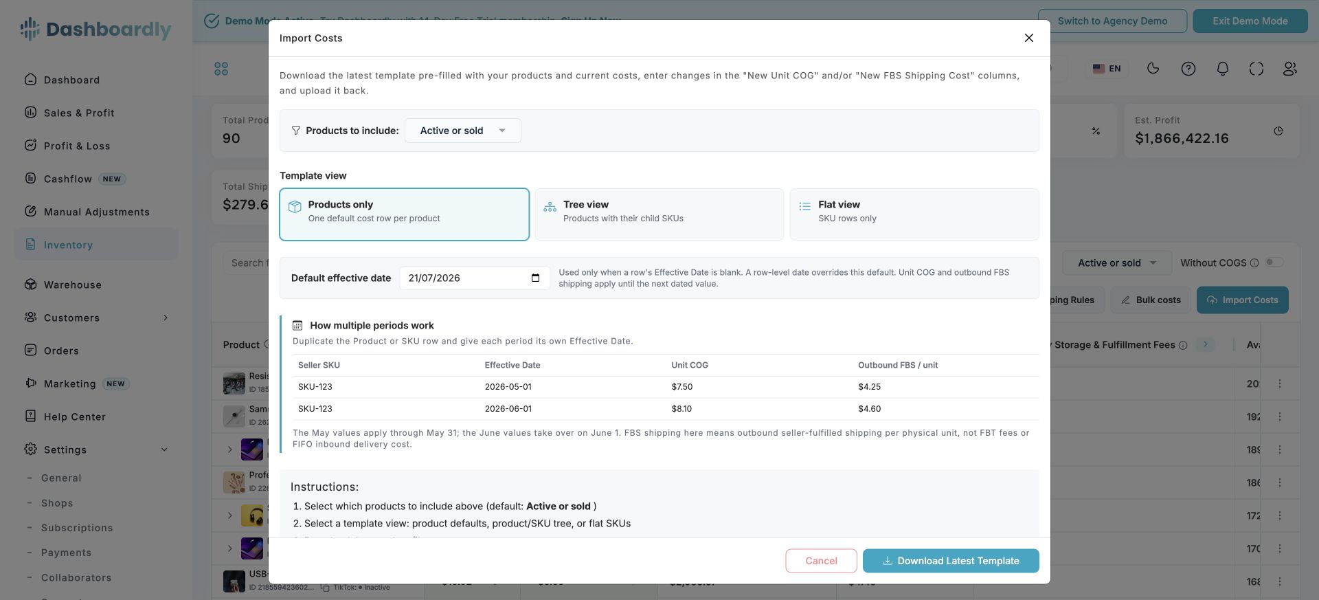1319x600 pixels.
Task: Open General settings
Action: 61,478
